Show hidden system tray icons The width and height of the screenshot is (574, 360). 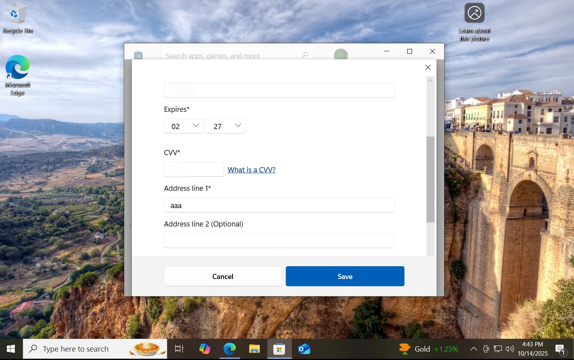click(x=473, y=349)
